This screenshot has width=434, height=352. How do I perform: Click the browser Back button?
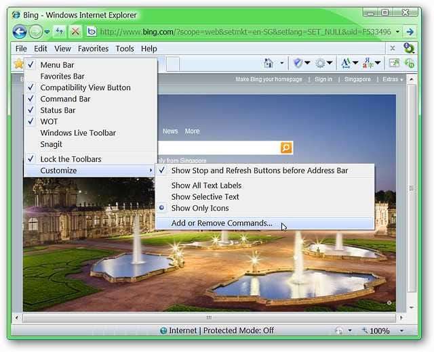(x=20, y=31)
